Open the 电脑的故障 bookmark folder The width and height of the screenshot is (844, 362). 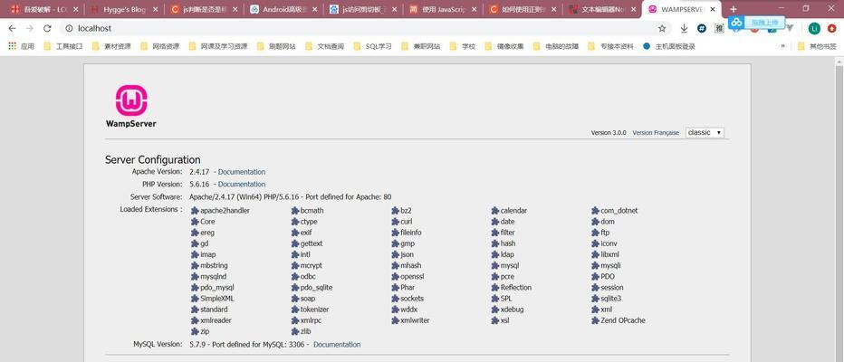pyautogui.click(x=556, y=46)
